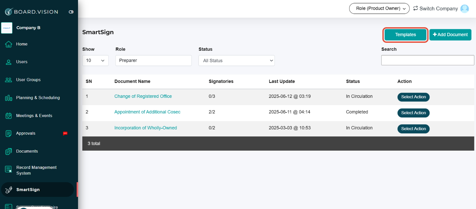Screen dimensions: 476x209
Task: Select Action for Incorporation of Wholly-Owned
Action: tap(414, 129)
